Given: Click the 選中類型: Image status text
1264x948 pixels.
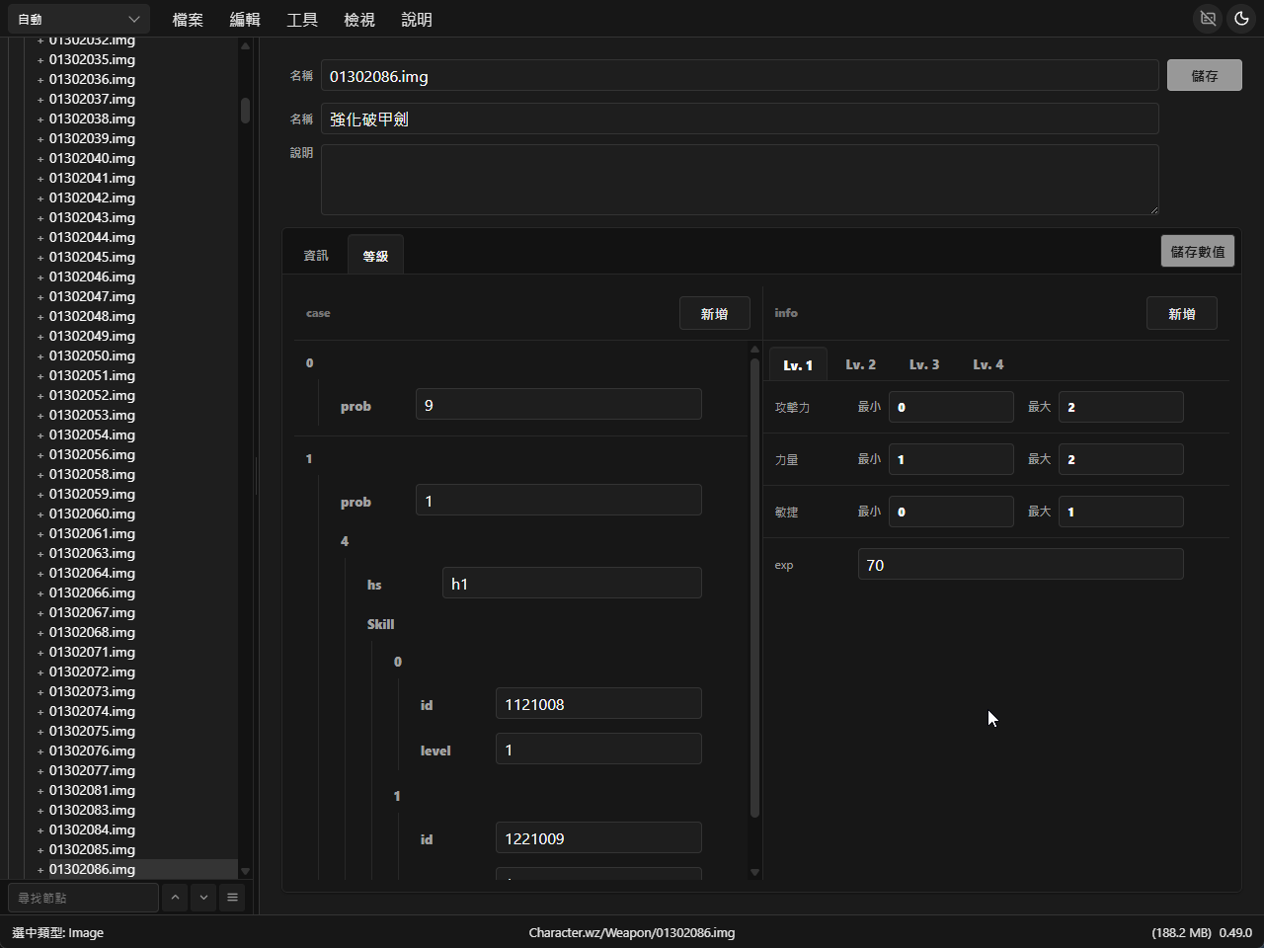Looking at the screenshot, I should click(57, 932).
